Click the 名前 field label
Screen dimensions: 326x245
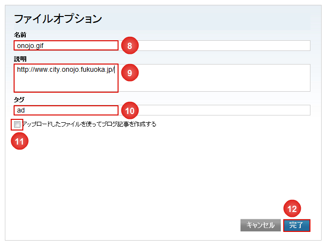[20, 35]
